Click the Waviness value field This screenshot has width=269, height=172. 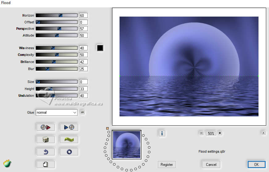coord(83,48)
